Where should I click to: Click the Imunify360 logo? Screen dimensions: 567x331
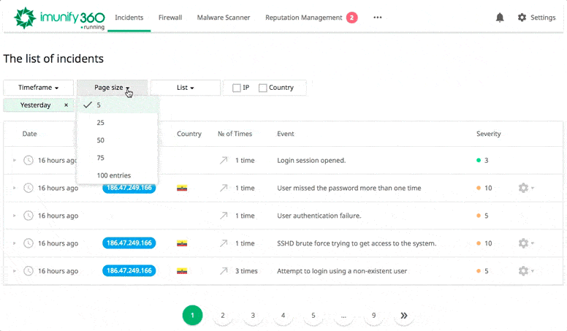point(59,18)
